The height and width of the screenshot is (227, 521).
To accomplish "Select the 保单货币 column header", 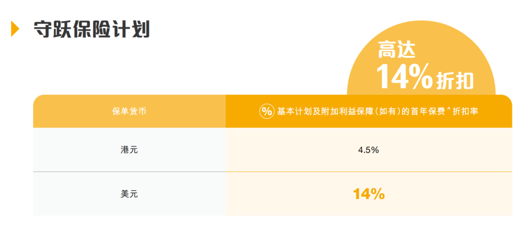I will (129, 112).
